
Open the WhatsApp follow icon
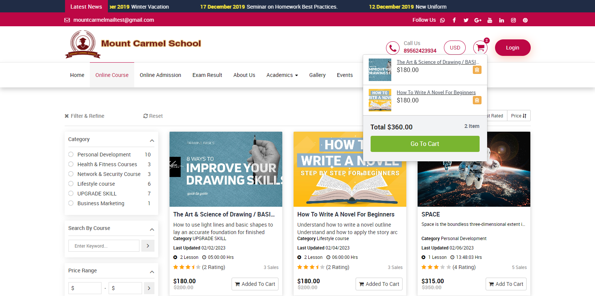(442, 20)
